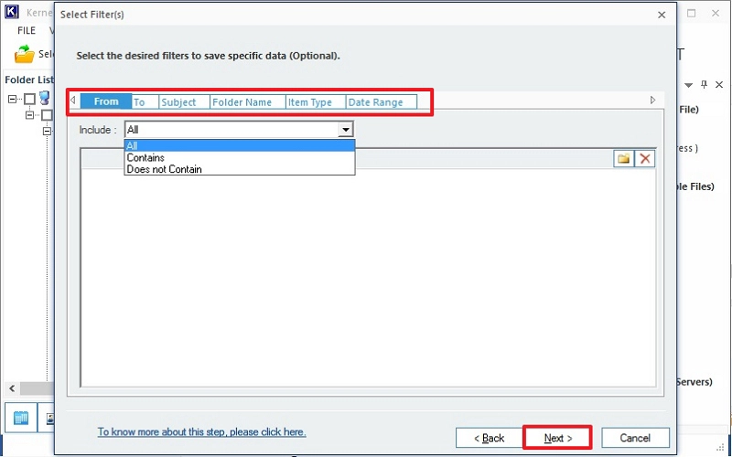Choose "Contains" from the Include list
732x457 pixels.
pos(145,157)
